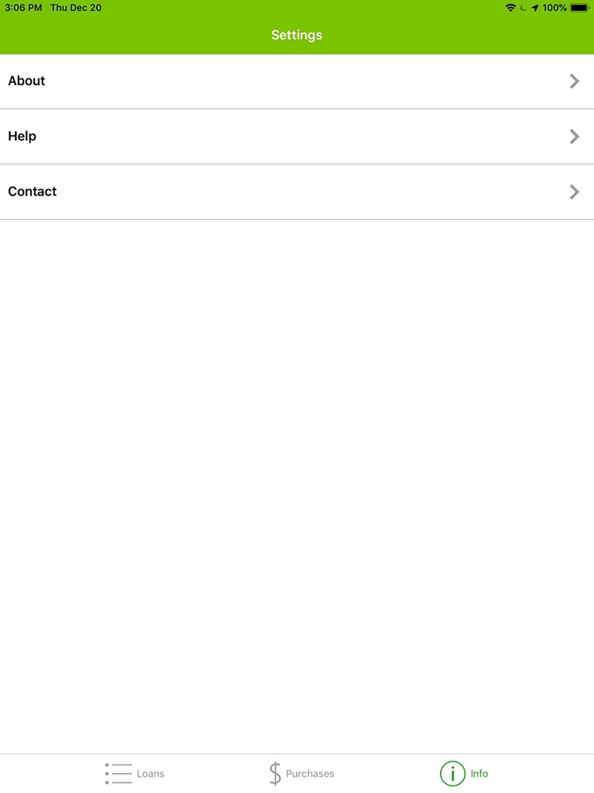Click the battery indicator icon

580,8
